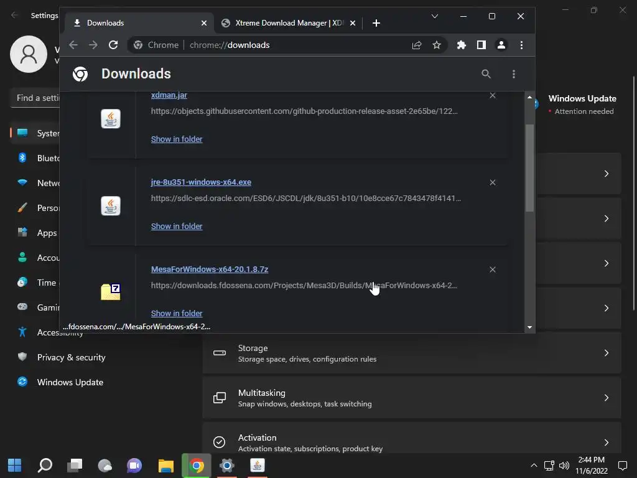Screen dimensions: 637x478
Task: Click the Find a setting search box
Action: [x=35, y=98]
